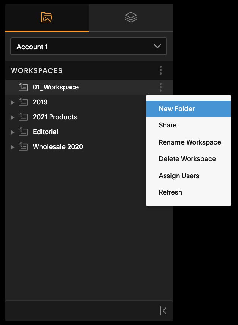The image size is (238, 325).
Task: Choose New Folder from the context menu
Action: coord(188,109)
